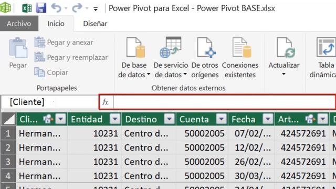Viewport: 336px width, 189px height.
Task: Click the Cliente column relationship icon
Action: 48,119
